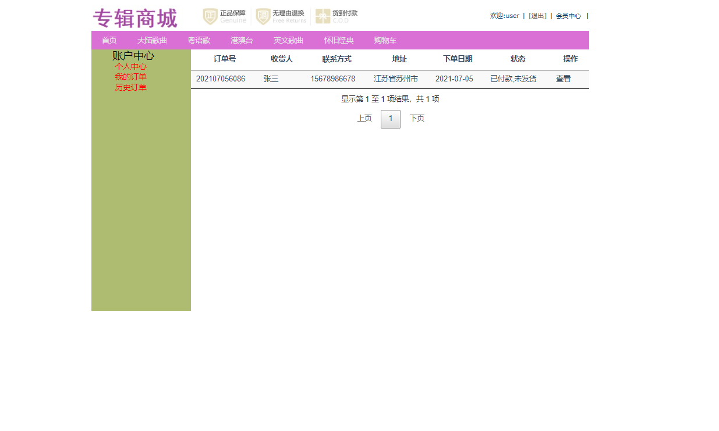The image size is (719, 431).
Task: Open the 购物车 shopping cart
Action: (384, 40)
